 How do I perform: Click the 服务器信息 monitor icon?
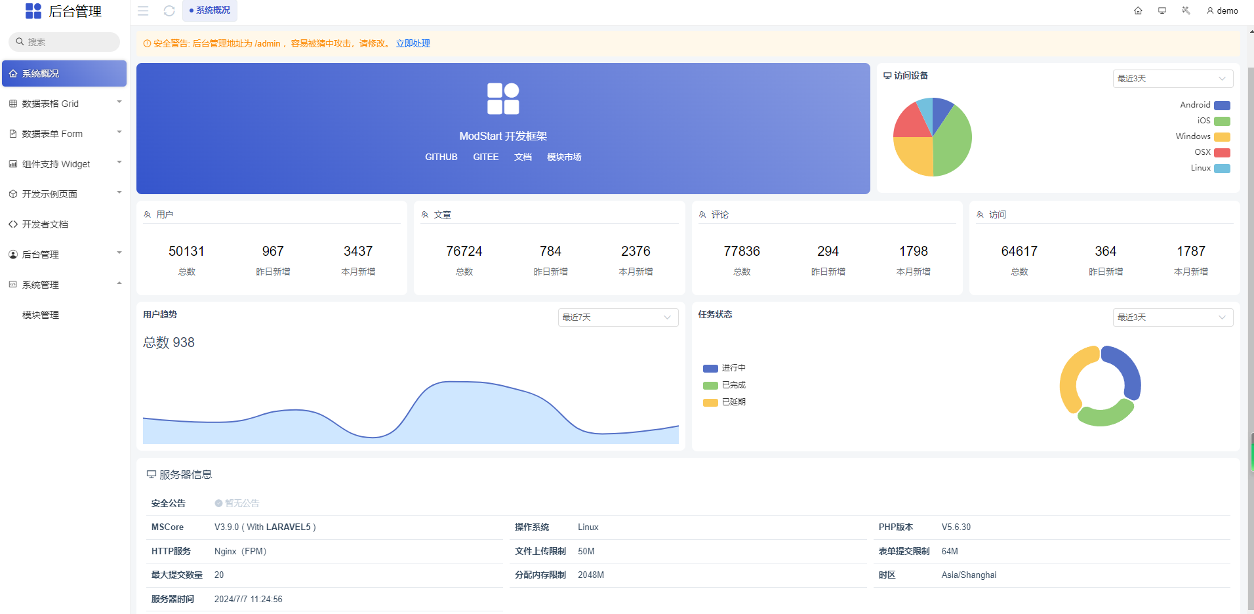(152, 474)
